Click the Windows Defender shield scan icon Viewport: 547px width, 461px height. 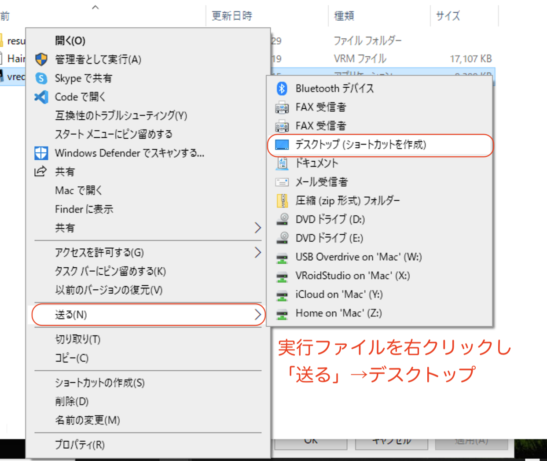pos(41,153)
